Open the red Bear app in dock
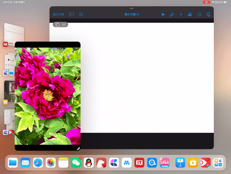Screen dimensions: 231x174 point(101,163)
